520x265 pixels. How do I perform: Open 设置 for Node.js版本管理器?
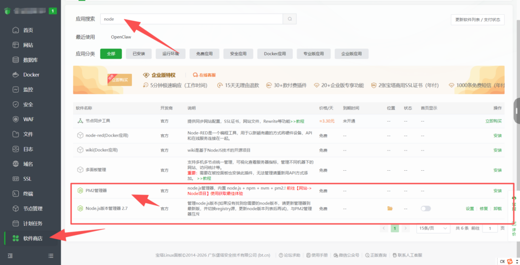tap(470, 209)
